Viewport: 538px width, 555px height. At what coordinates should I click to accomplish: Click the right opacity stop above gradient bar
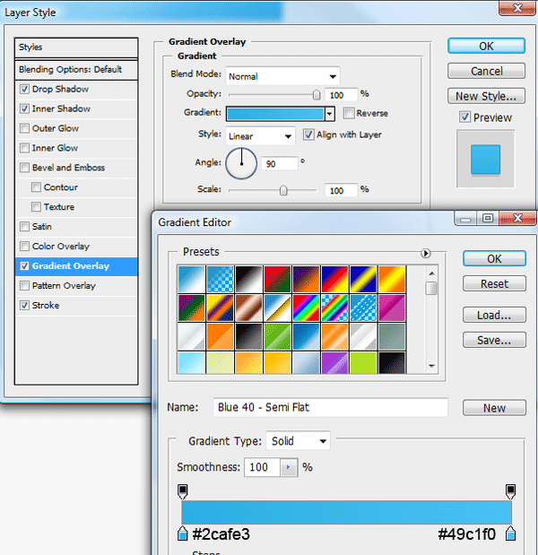pos(510,491)
